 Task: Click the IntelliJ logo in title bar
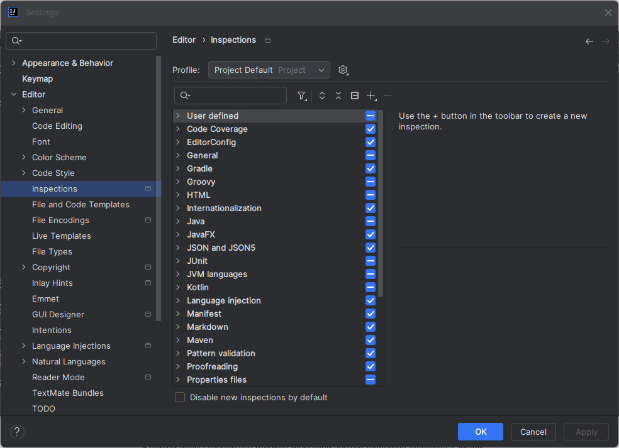(x=13, y=12)
